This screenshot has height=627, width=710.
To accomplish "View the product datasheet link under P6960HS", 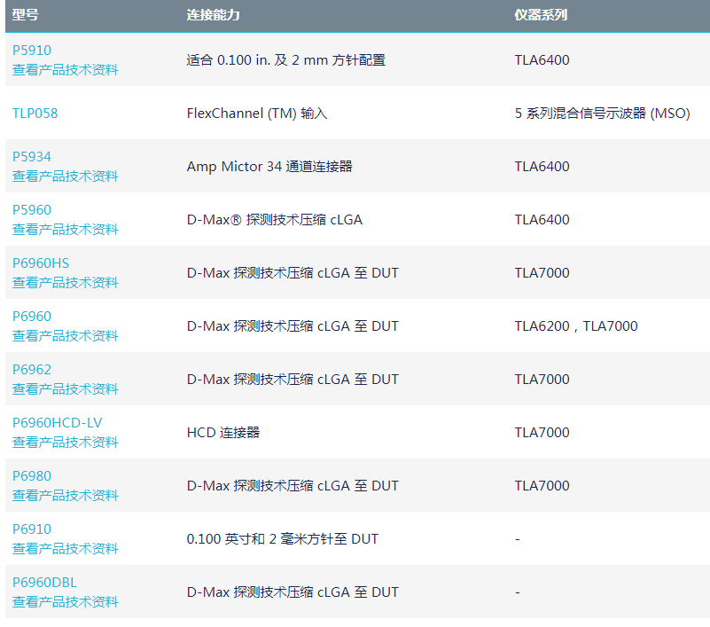I will coord(66,283).
